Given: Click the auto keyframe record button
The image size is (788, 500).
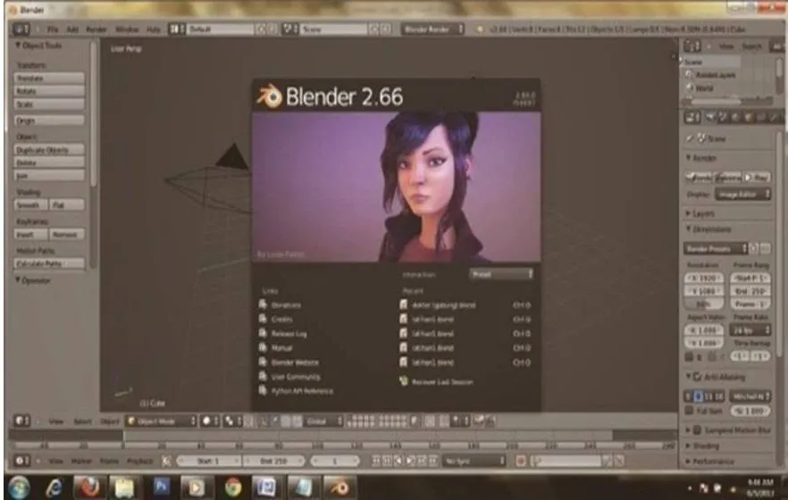Looking at the screenshot, I should (521, 461).
